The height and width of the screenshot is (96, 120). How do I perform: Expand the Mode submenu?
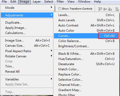pos(27,8)
